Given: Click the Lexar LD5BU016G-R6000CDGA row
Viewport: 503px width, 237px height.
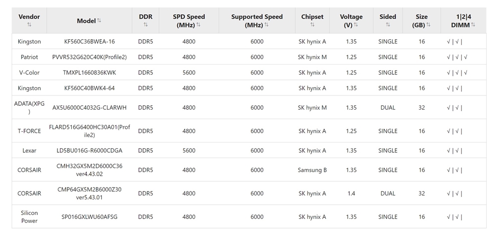Looking at the screenshot, I should click(x=249, y=150).
